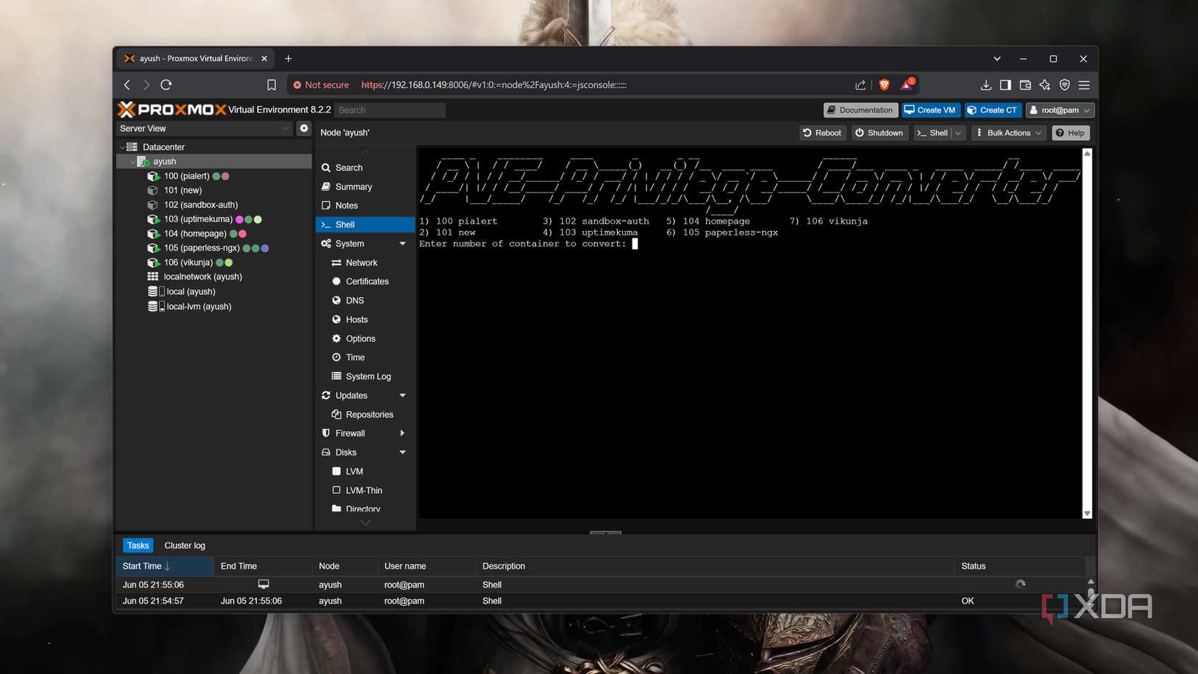Expand the Firewall section chevron
This screenshot has height=674, width=1198.
point(402,433)
